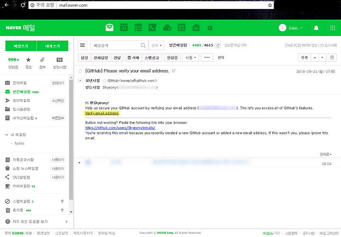Open the Naver Cloud icon
Screen dimensions: 341x237
[167, 27]
